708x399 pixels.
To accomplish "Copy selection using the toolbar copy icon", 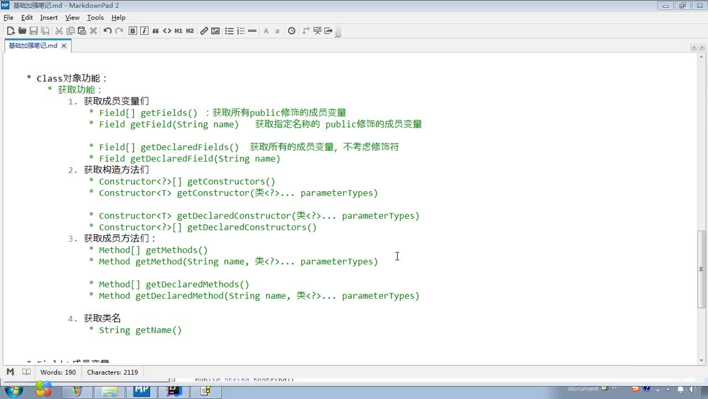I will [70, 31].
